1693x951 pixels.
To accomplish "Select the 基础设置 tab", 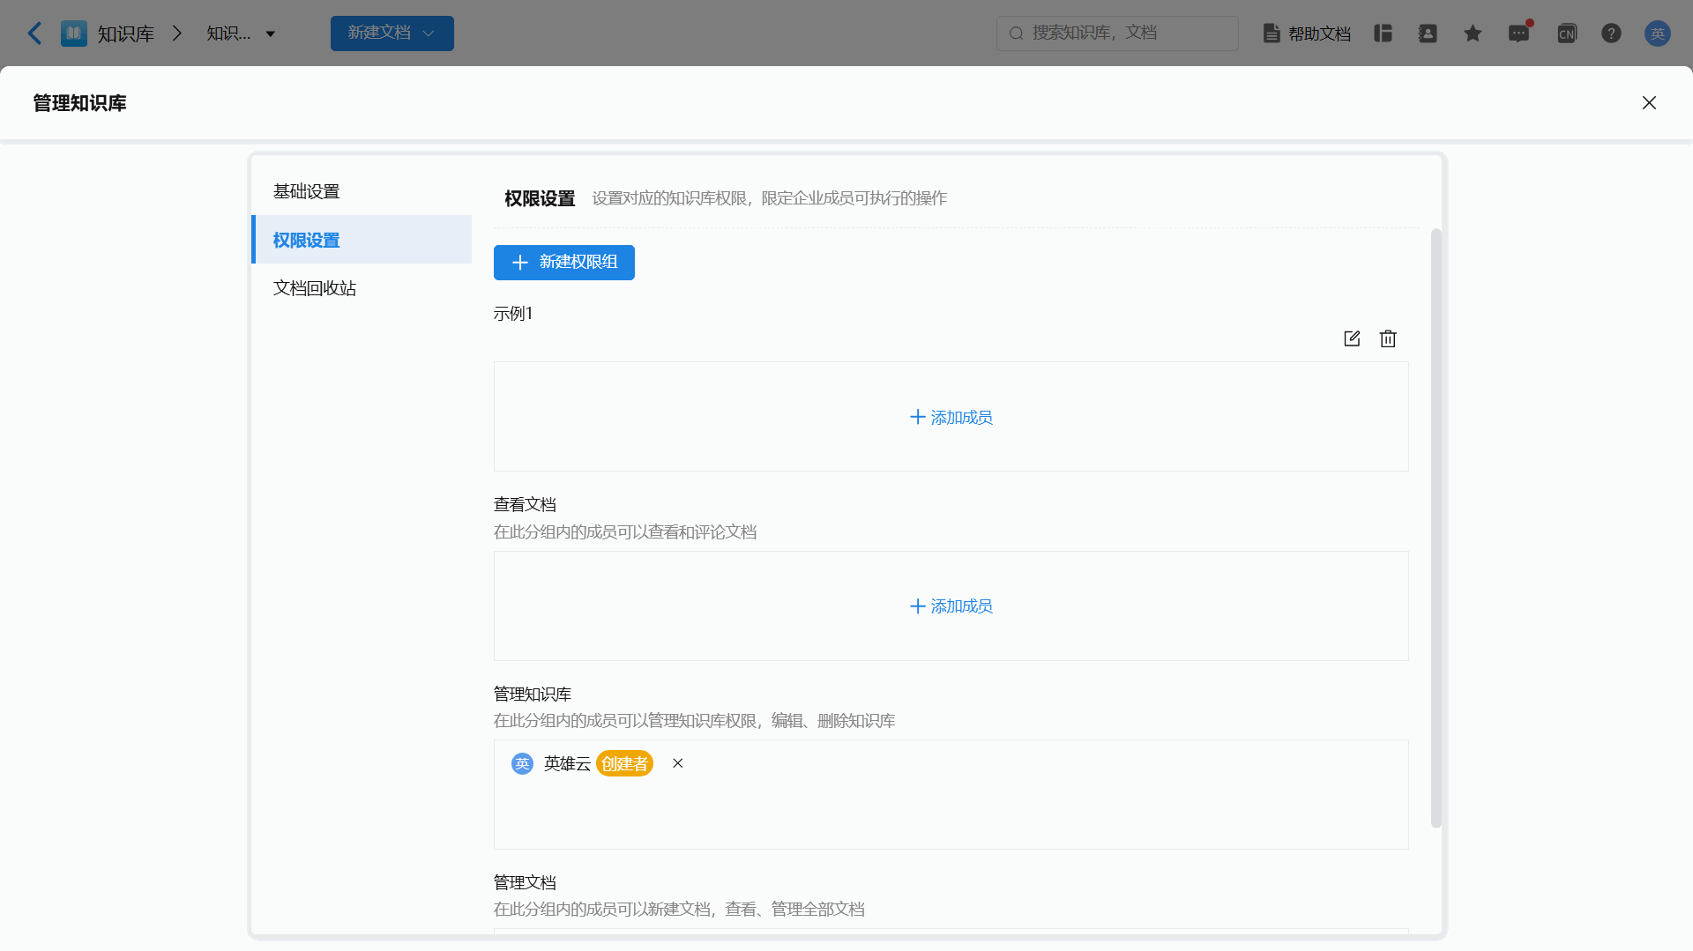I will 362,191.
